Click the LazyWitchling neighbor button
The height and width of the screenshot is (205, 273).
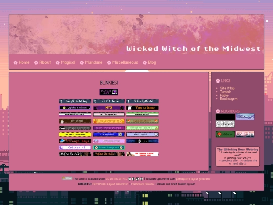tap(245, 134)
